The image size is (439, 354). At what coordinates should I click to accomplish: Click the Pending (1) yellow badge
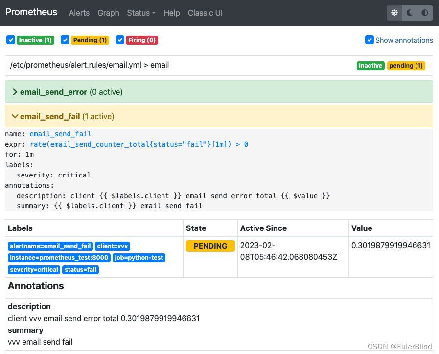pos(90,40)
